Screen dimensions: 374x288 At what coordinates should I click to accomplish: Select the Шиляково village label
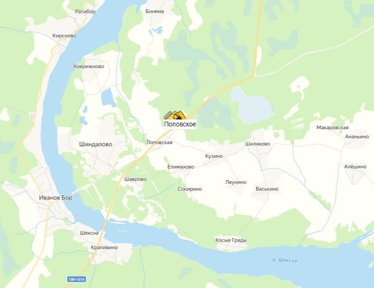pyautogui.click(x=258, y=144)
